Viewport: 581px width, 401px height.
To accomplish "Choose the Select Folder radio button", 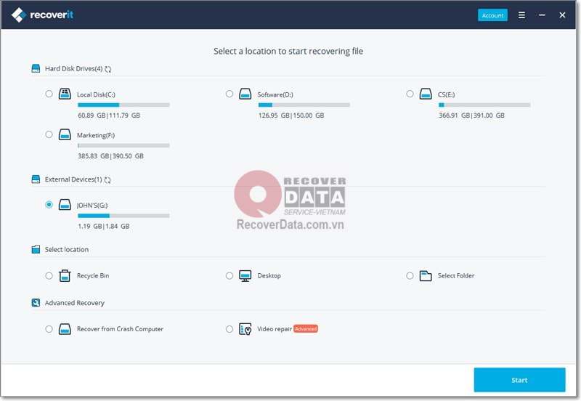I will click(x=410, y=276).
